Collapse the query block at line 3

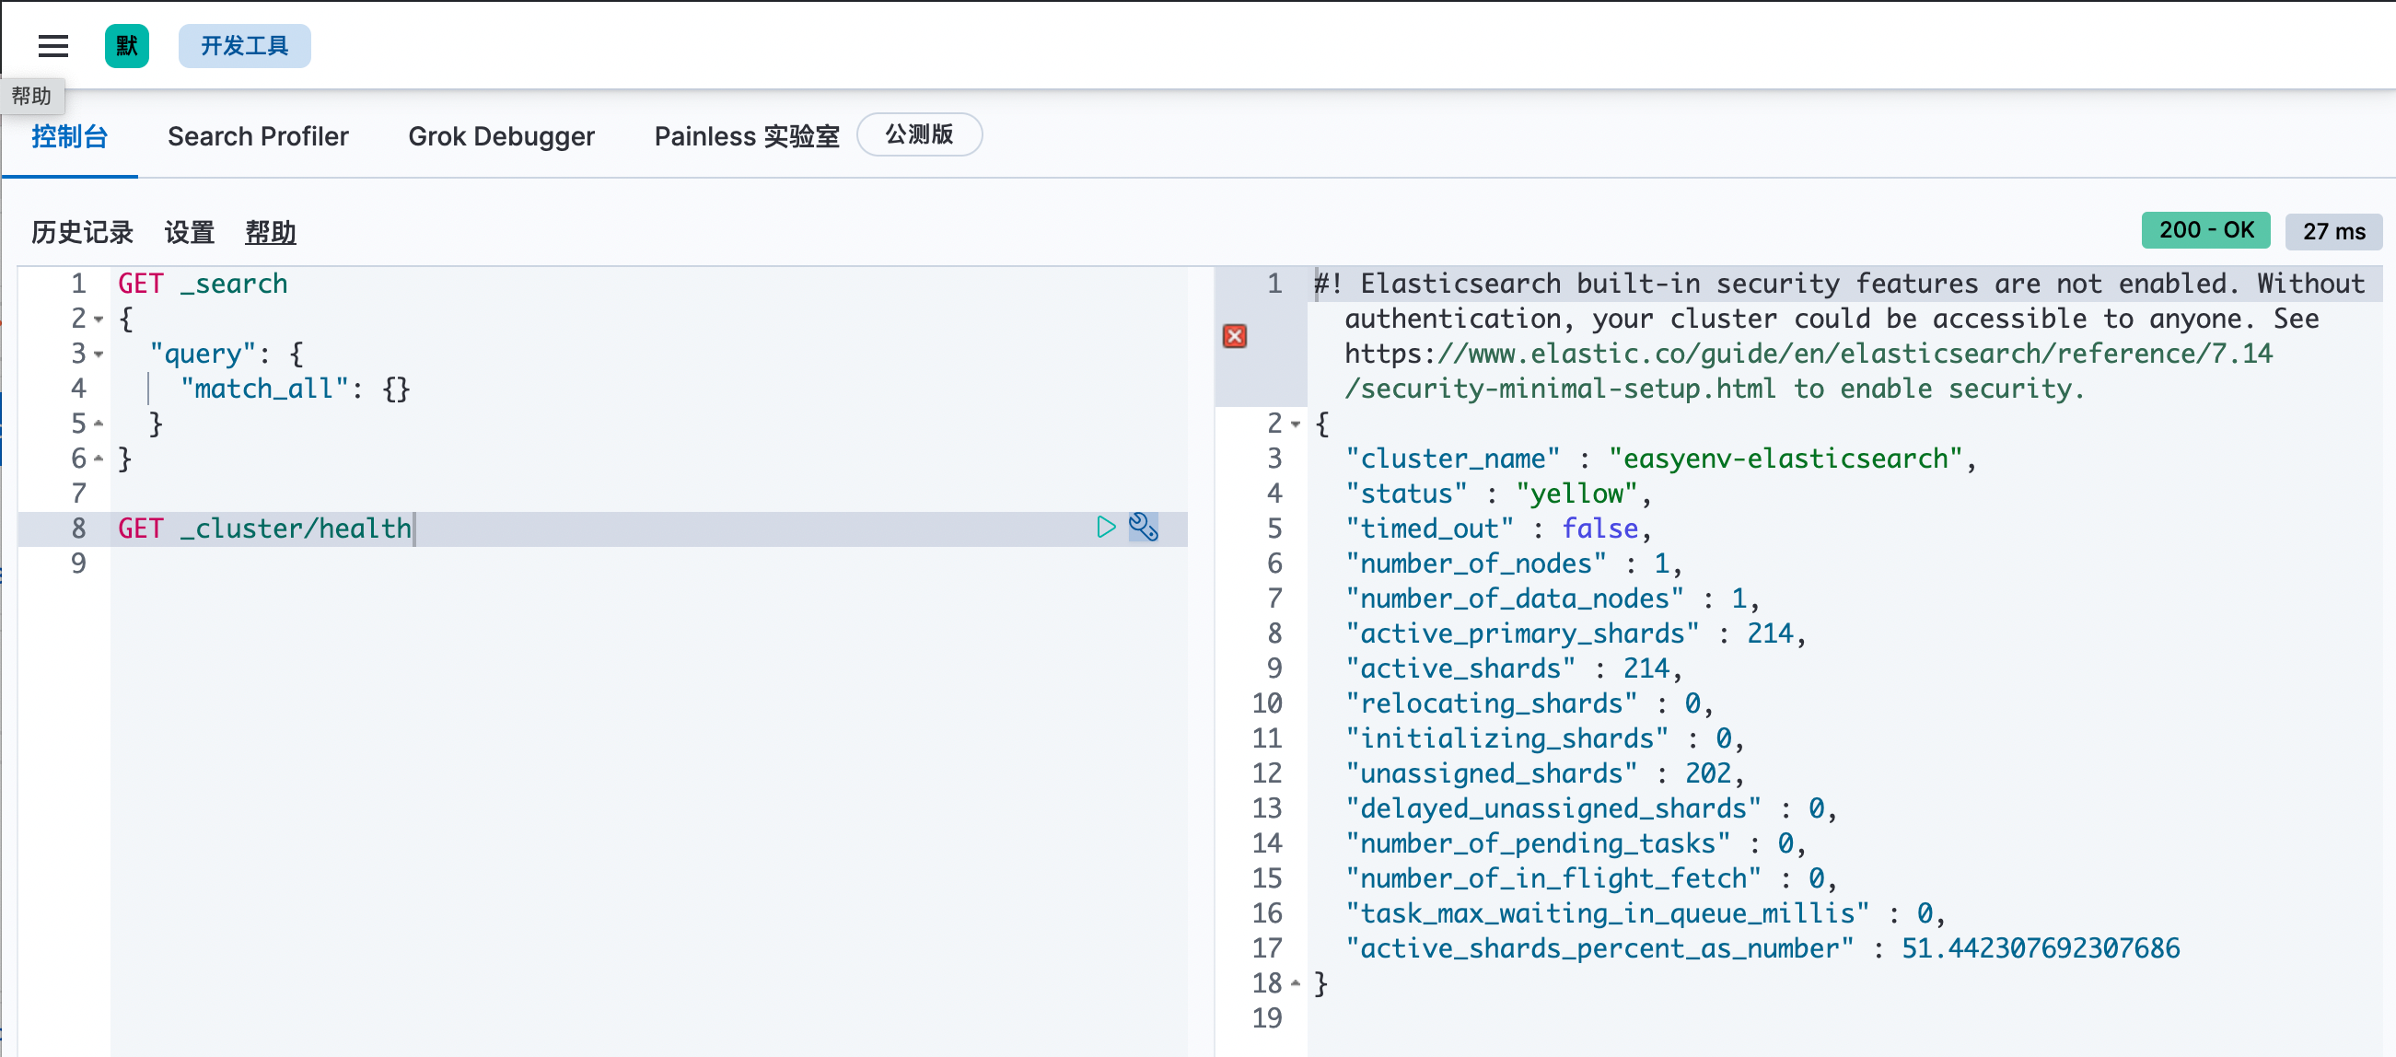tap(99, 354)
